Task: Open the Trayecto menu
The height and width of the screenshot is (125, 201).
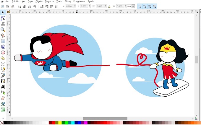Action: (x=49, y=1)
